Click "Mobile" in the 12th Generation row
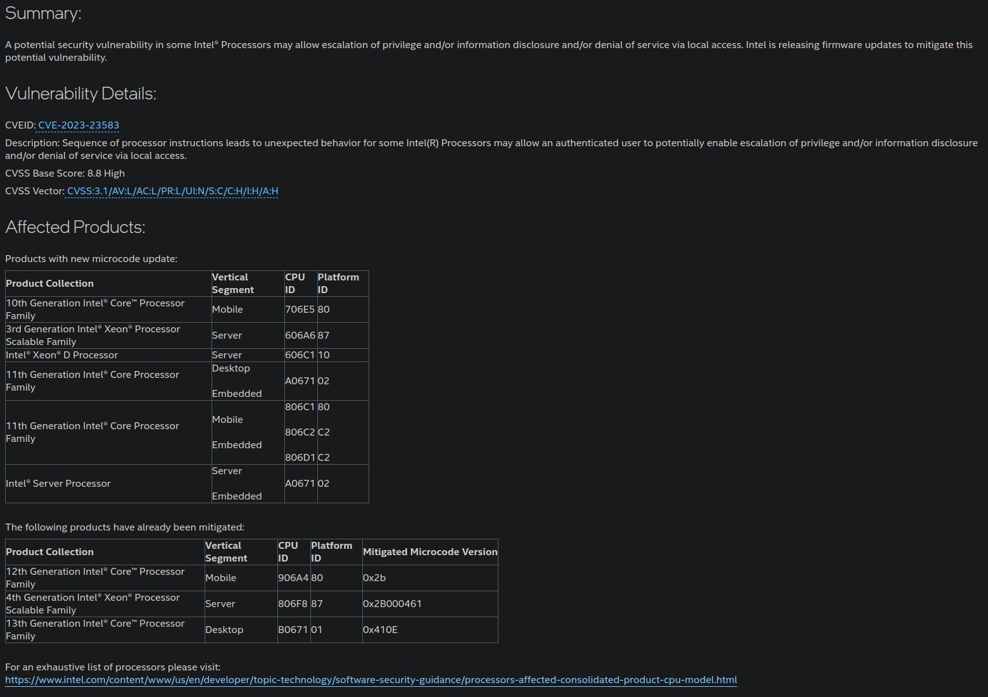This screenshot has height=697, width=988. tap(220, 578)
